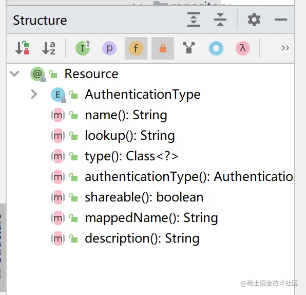Open Structure panel settings gear
The image size is (306, 295).
254,20
